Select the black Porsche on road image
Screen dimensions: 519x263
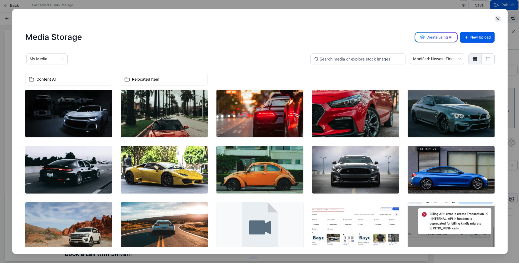click(x=69, y=170)
